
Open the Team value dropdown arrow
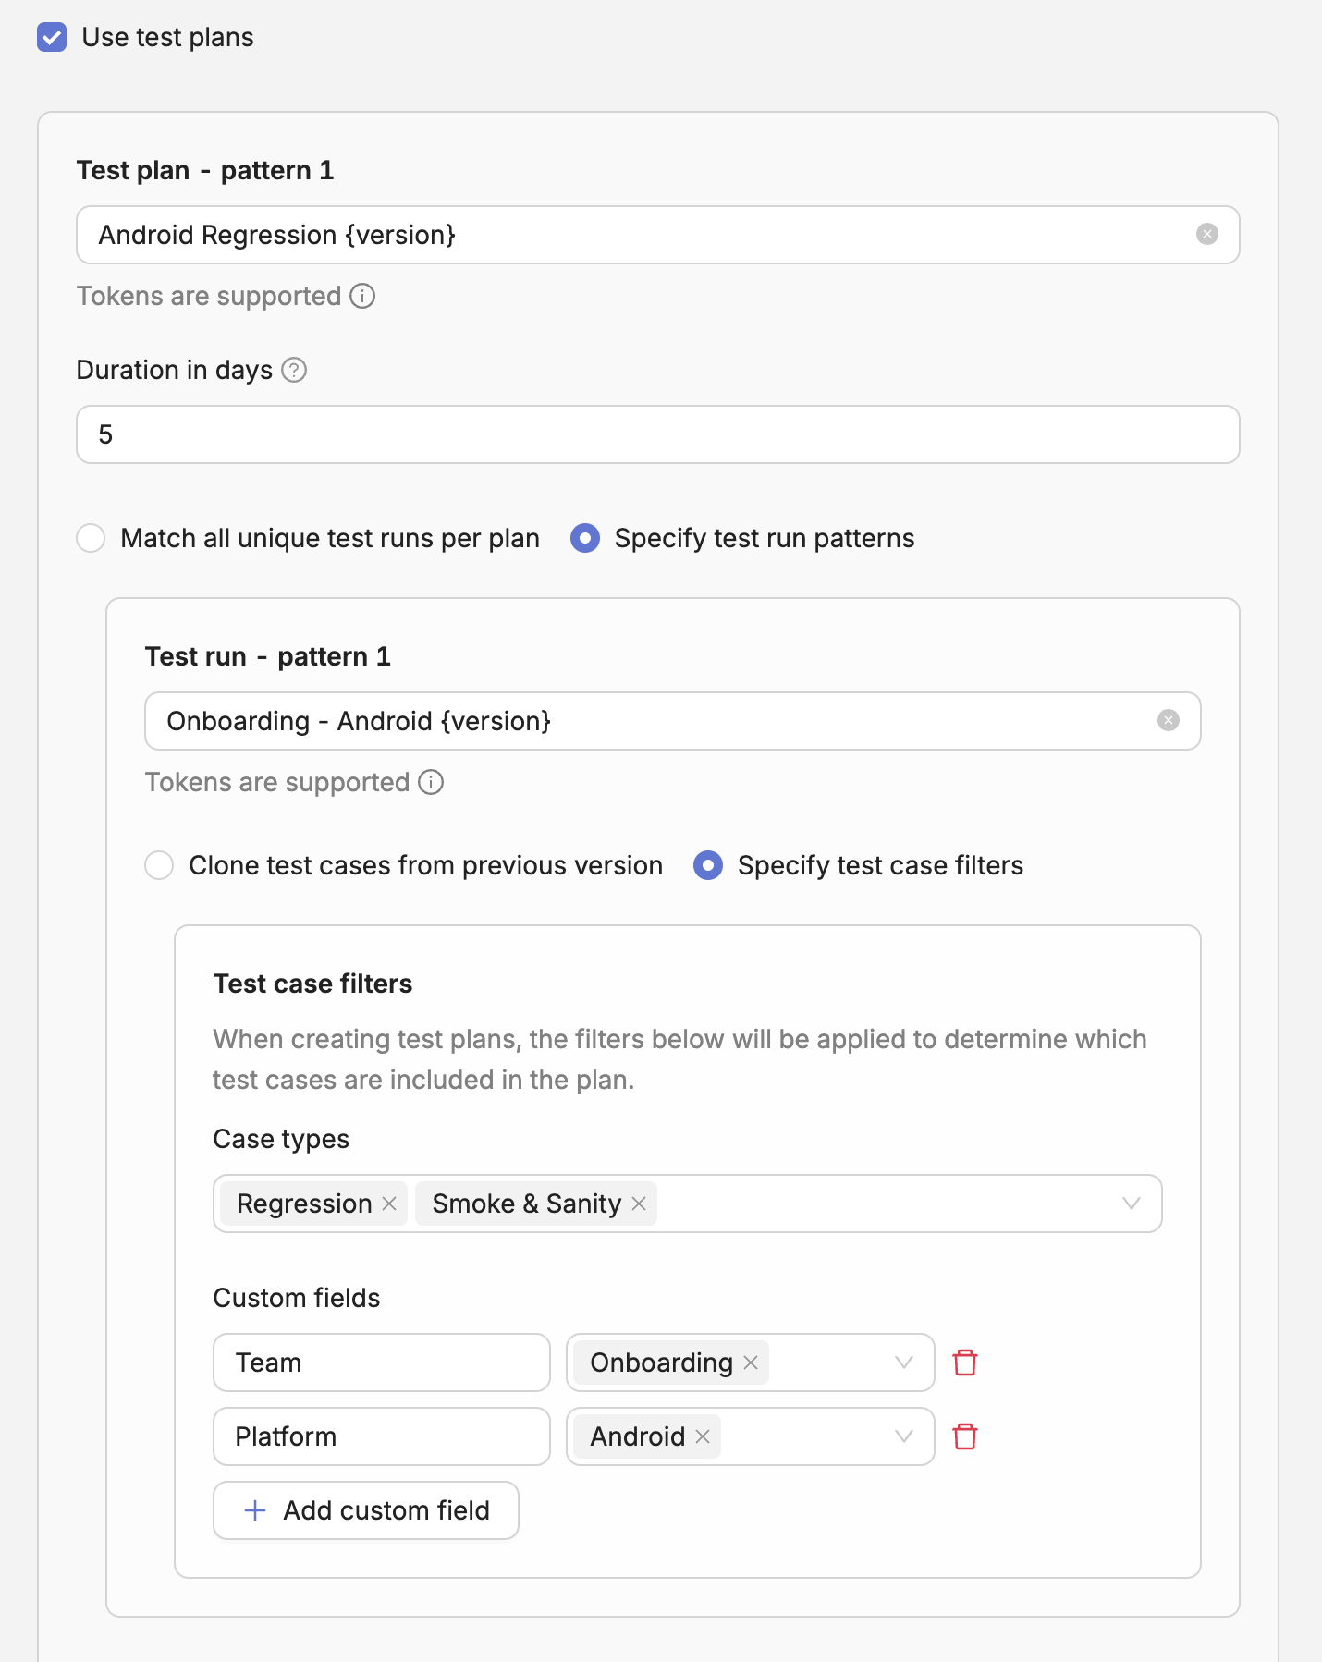click(903, 1363)
